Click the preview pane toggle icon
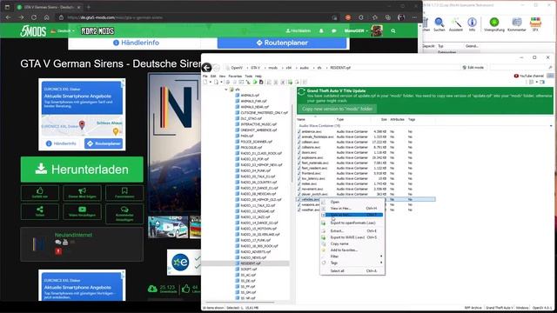The width and height of the screenshot is (557, 313). pyautogui.click(x=542, y=82)
